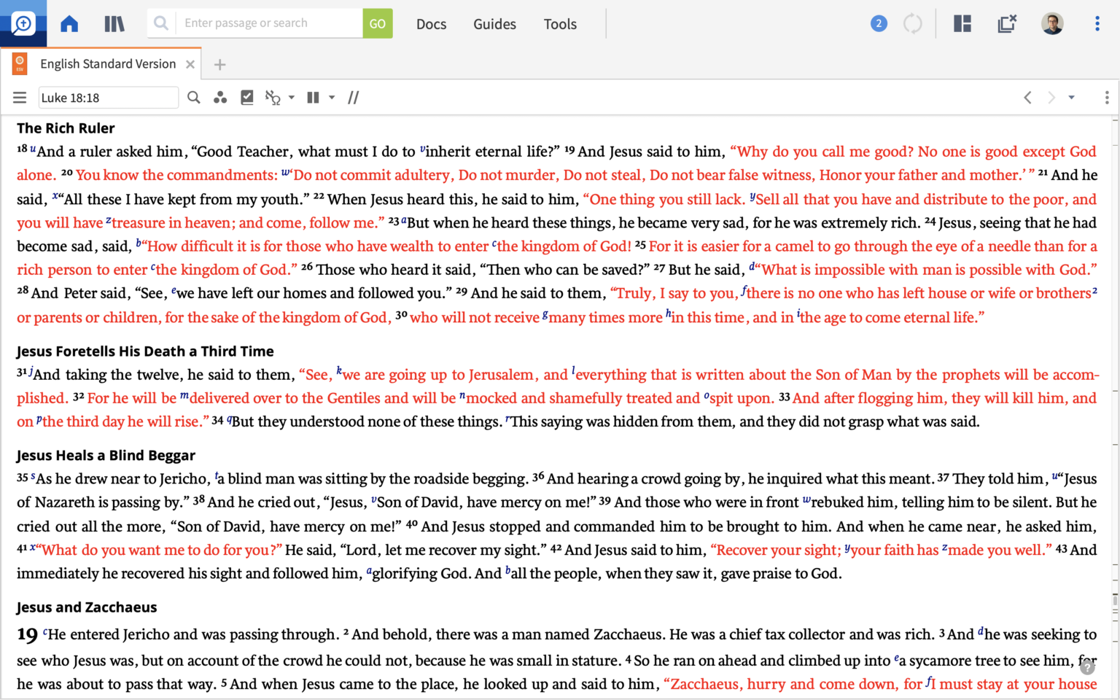1120x700 pixels.
Task: Click the notifications badge showing 2
Action: click(879, 23)
